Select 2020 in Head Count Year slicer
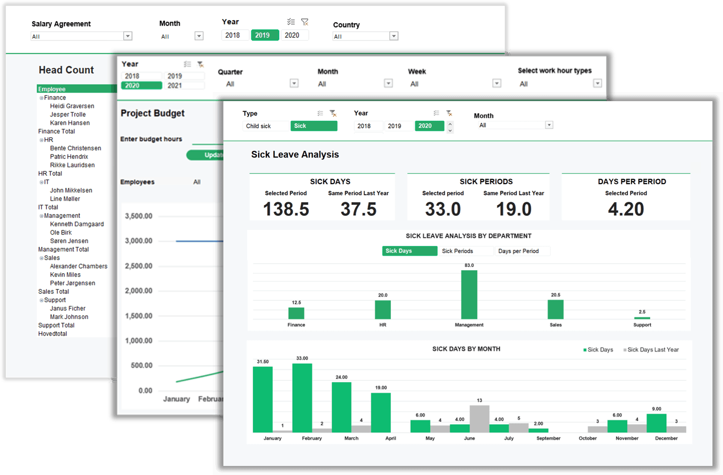This screenshot has width=723, height=475. tap(294, 35)
